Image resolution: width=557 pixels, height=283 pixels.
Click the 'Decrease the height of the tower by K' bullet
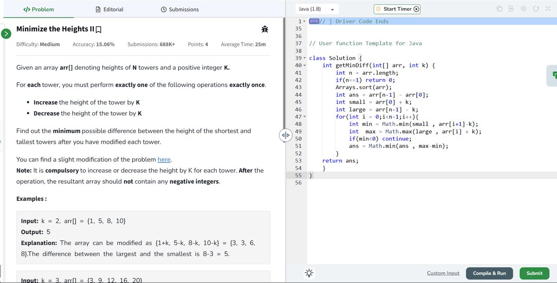coord(88,113)
